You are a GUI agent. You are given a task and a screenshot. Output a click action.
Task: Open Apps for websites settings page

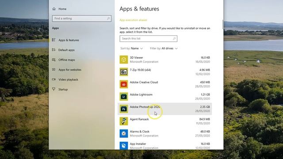[70, 70]
